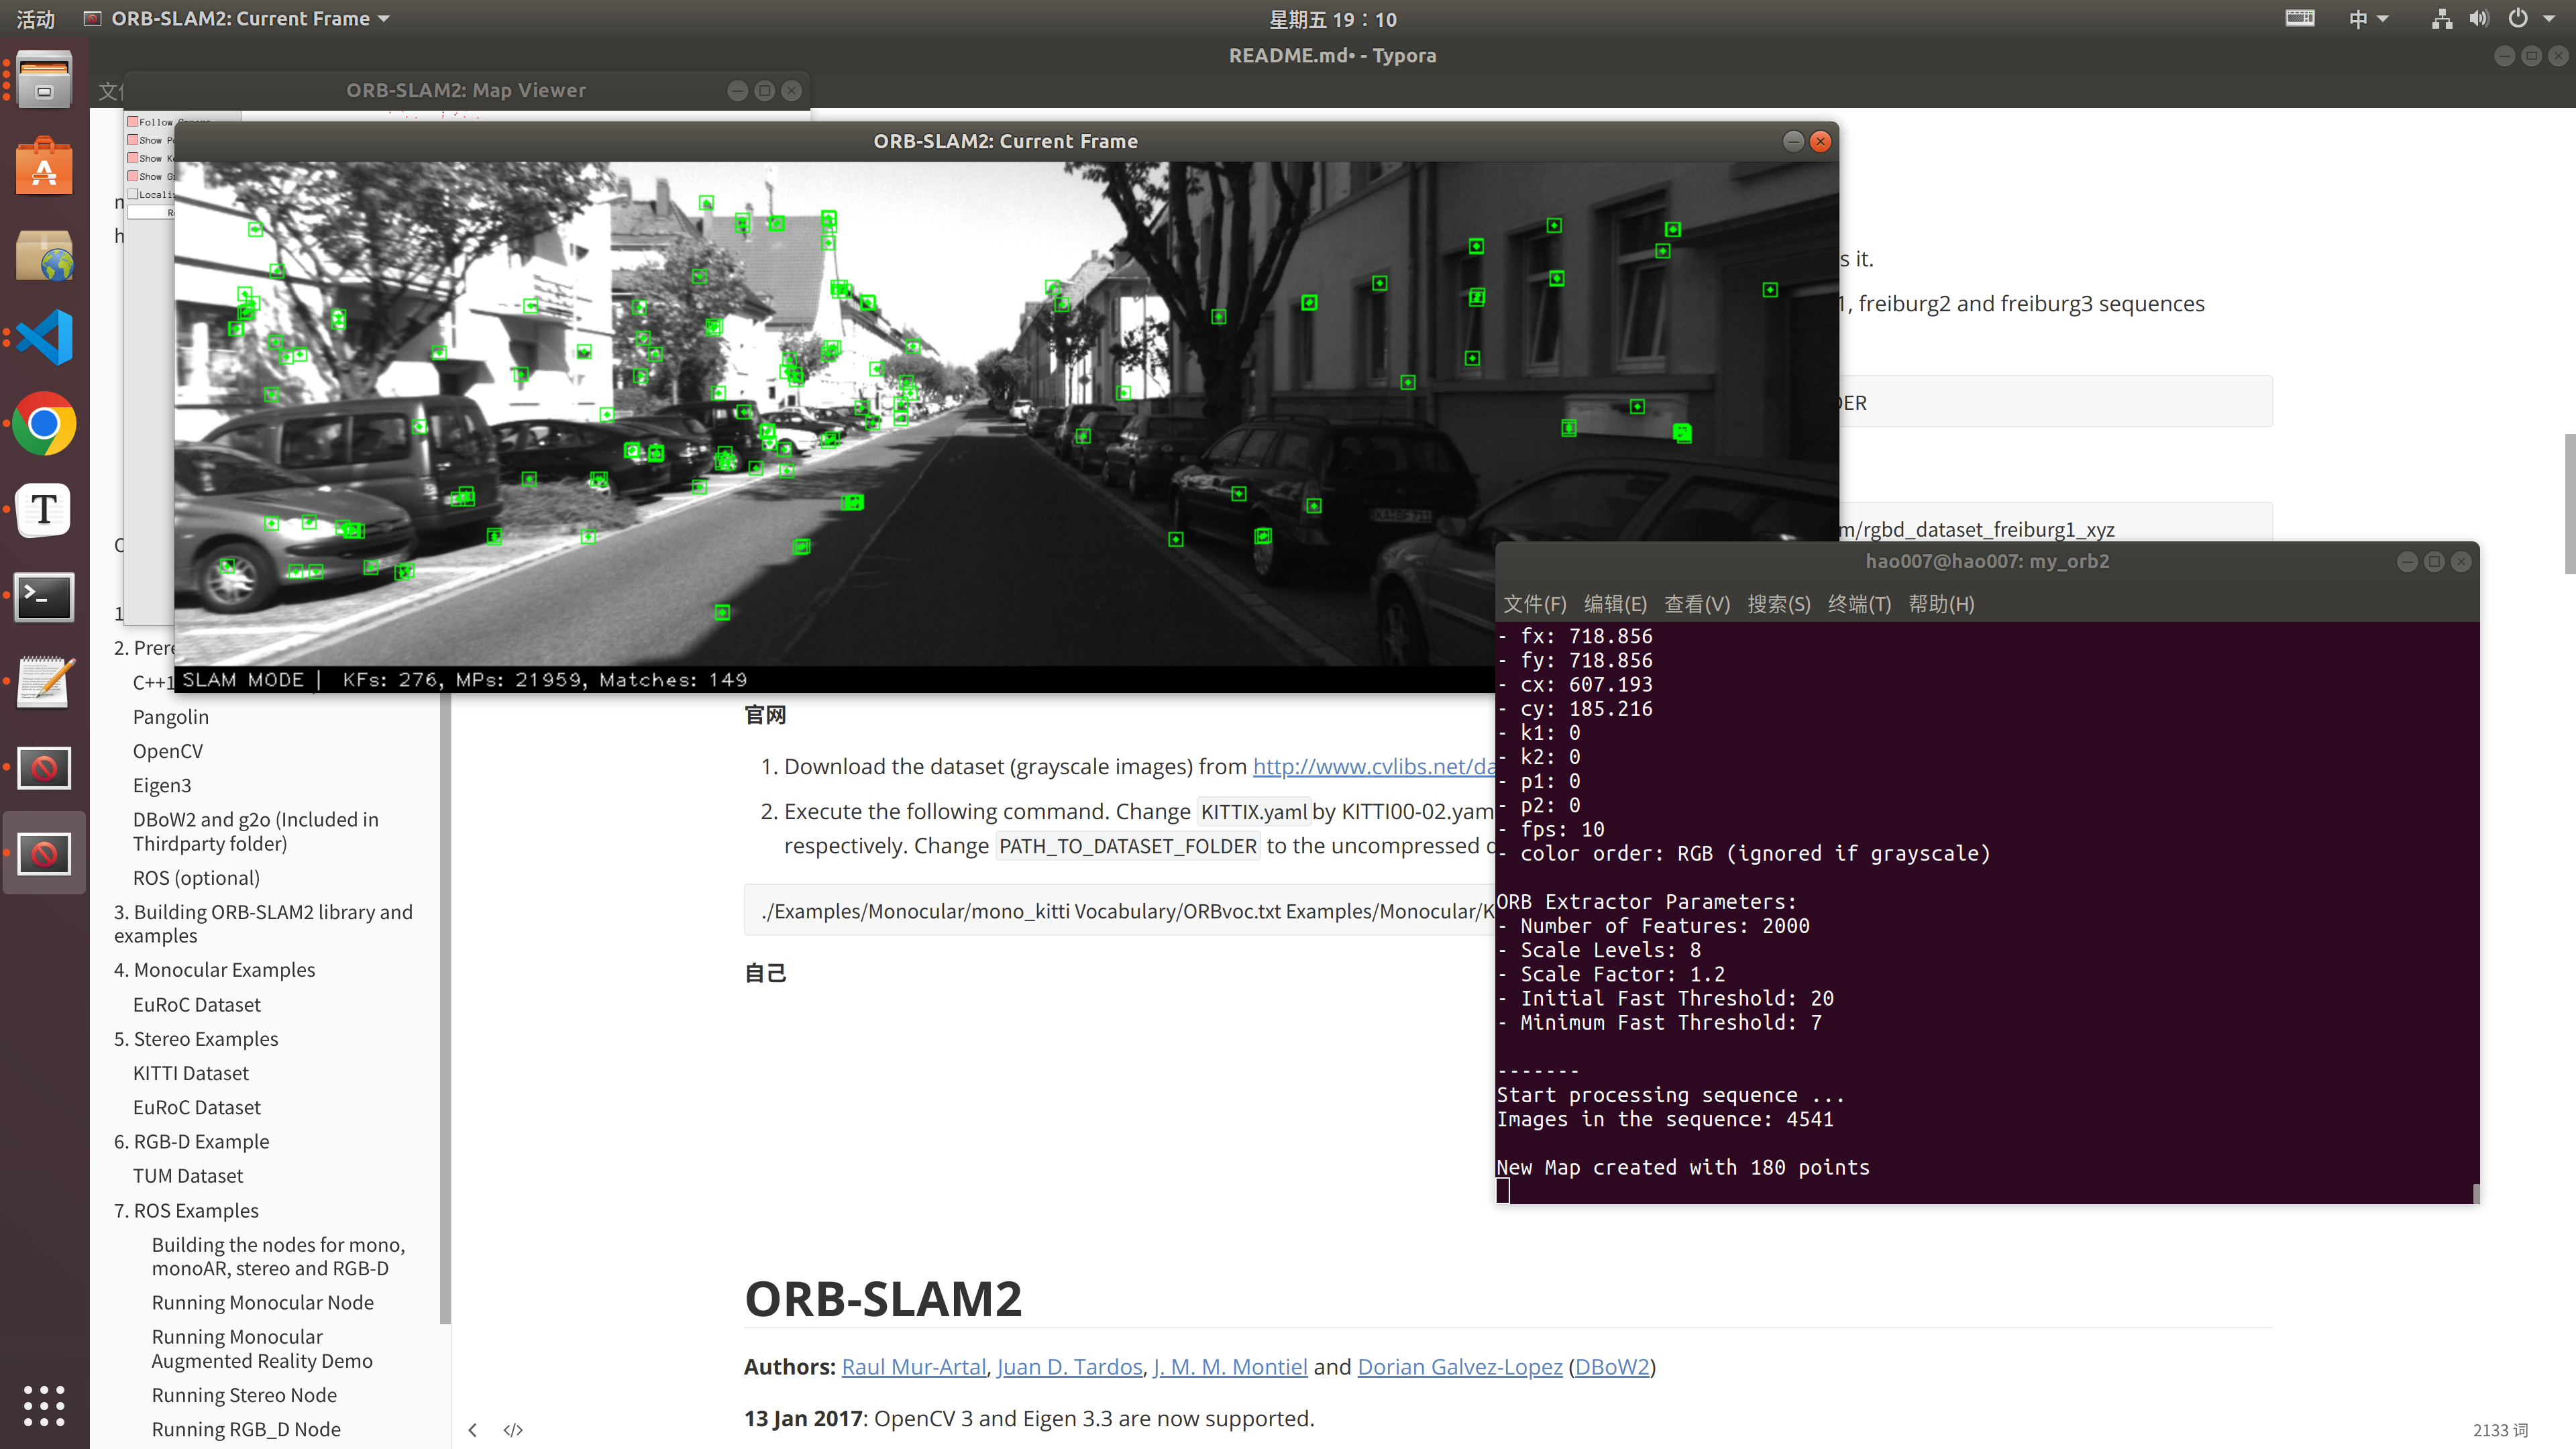Image resolution: width=2576 pixels, height=1449 pixels.
Task: Open the network status icon in the top bar
Action: (x=2441, y=18)
